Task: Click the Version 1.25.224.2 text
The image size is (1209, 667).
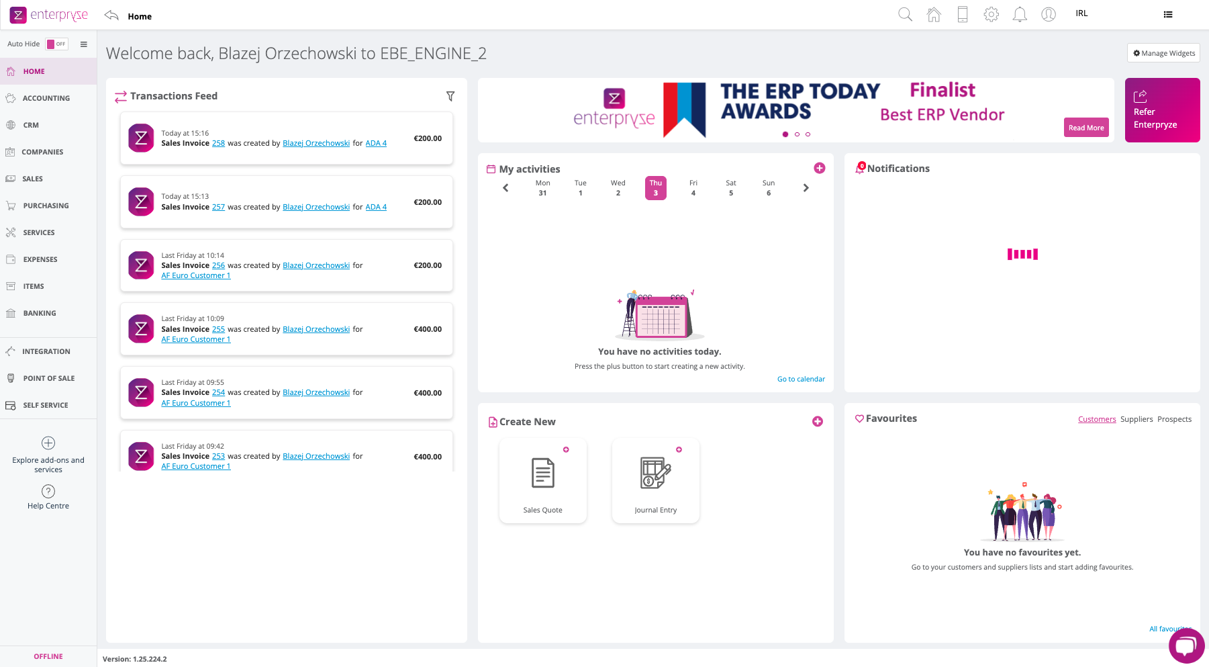Action: (134, 659)
